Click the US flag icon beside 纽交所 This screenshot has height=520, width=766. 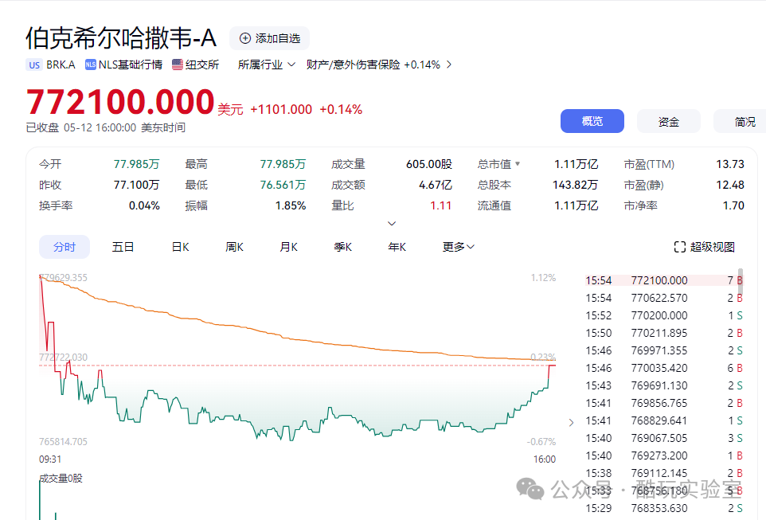pyautogui.click(x=178, y=65)
